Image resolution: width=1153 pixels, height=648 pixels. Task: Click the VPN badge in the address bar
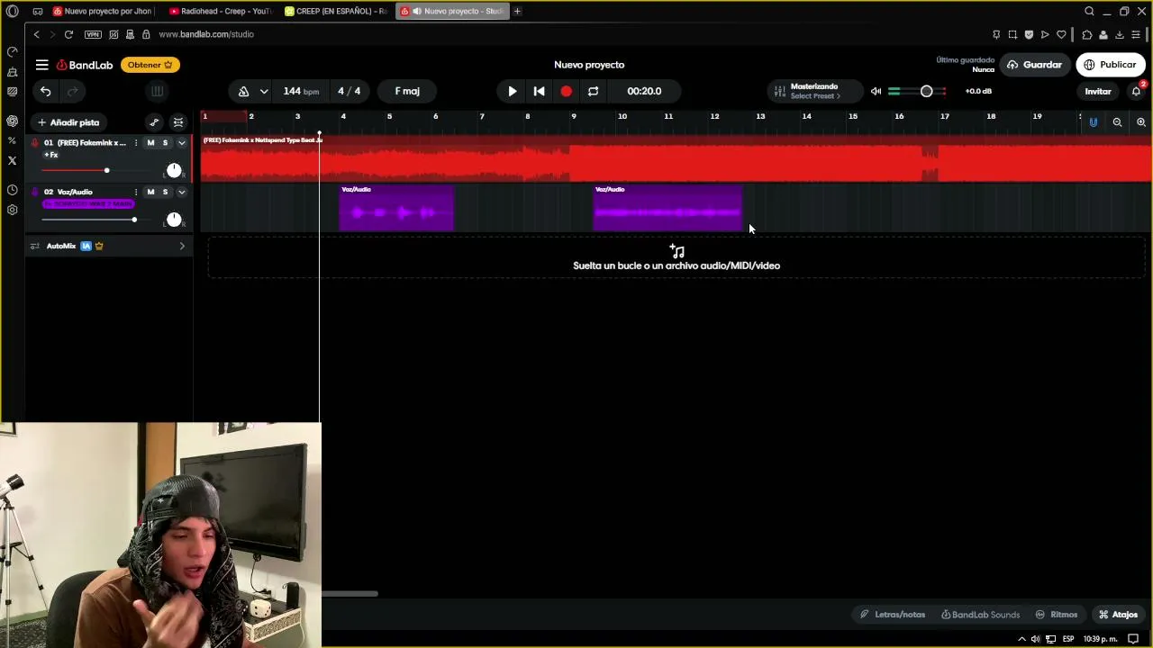pyautogui.click(x=93, y=34)
